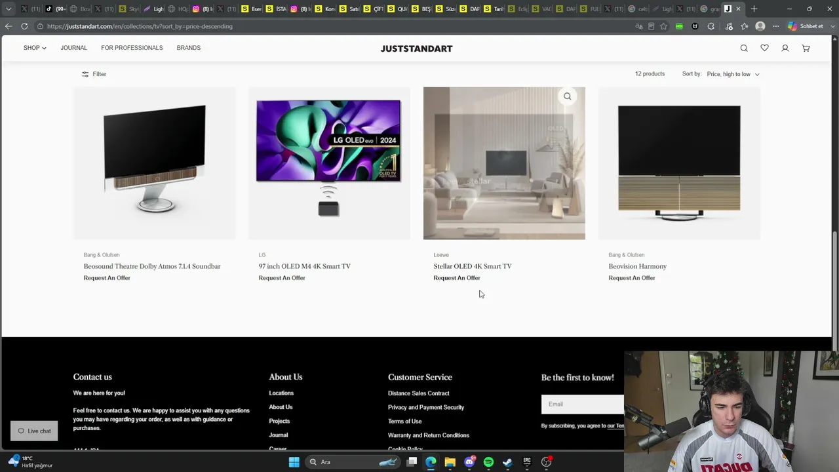Viewport: 839px width, 472px height.
Task: Open the browser profile avatar
Action: tap(760, 26)
